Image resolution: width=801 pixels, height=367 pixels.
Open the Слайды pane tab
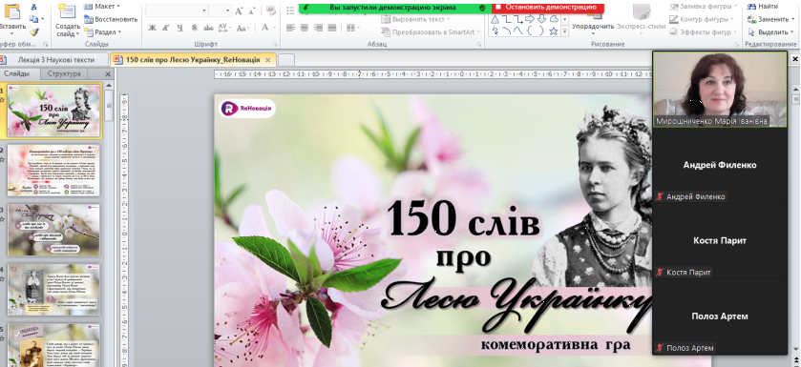click(16, 74)
